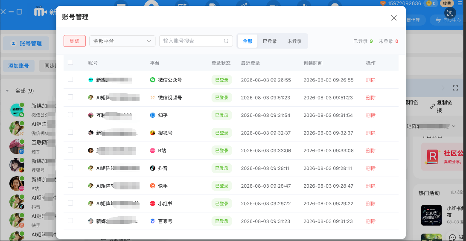Click the coin balance icon in title bar
The width and height of the screenshot is (466, 241).
point(429,3)
